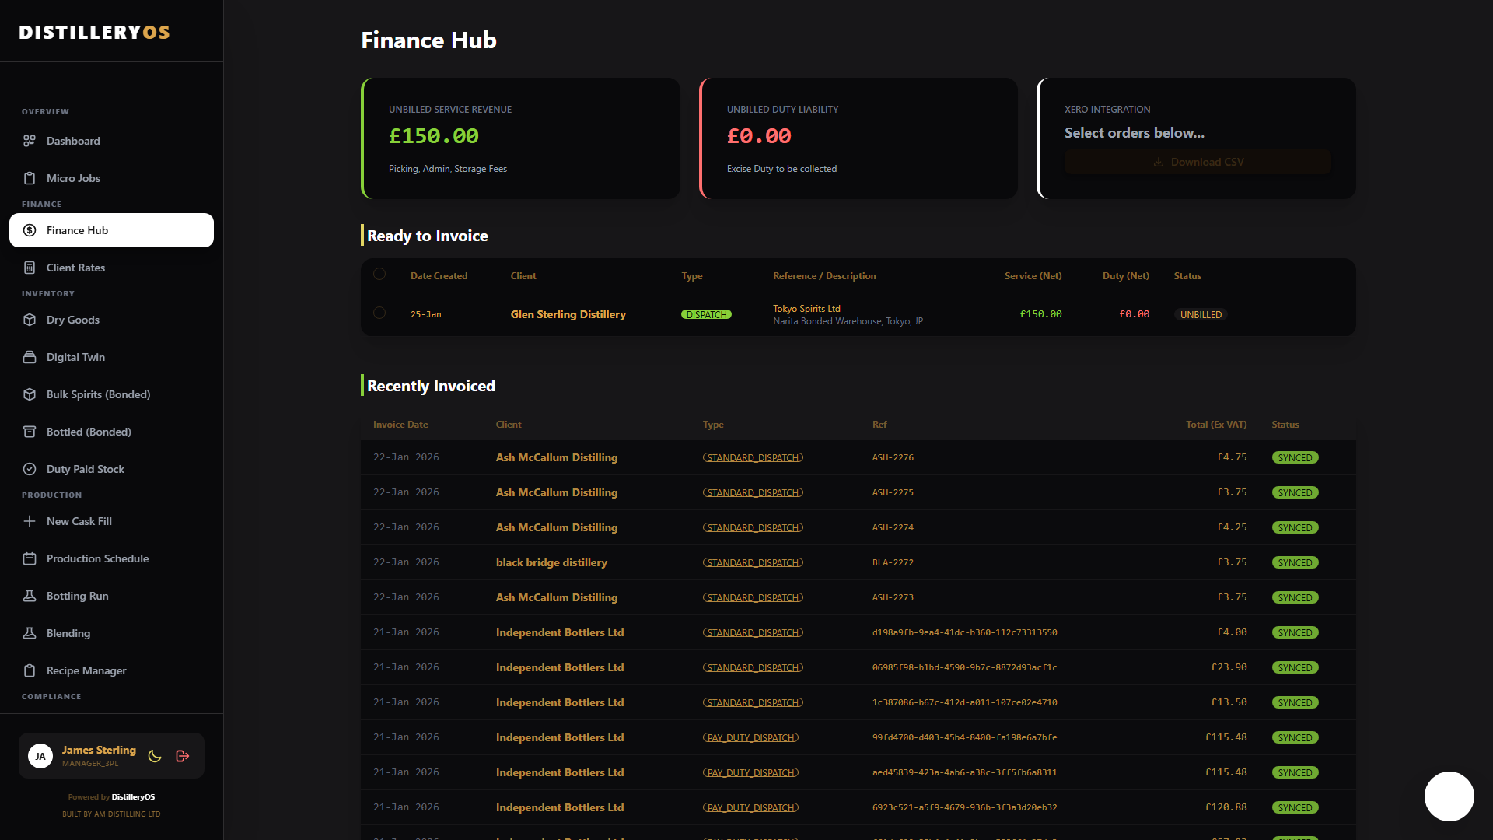Click the DistilleryOS powered-by link
Image resolution: width=1493 pixels, height=840 pixels.
coord(133,796)
